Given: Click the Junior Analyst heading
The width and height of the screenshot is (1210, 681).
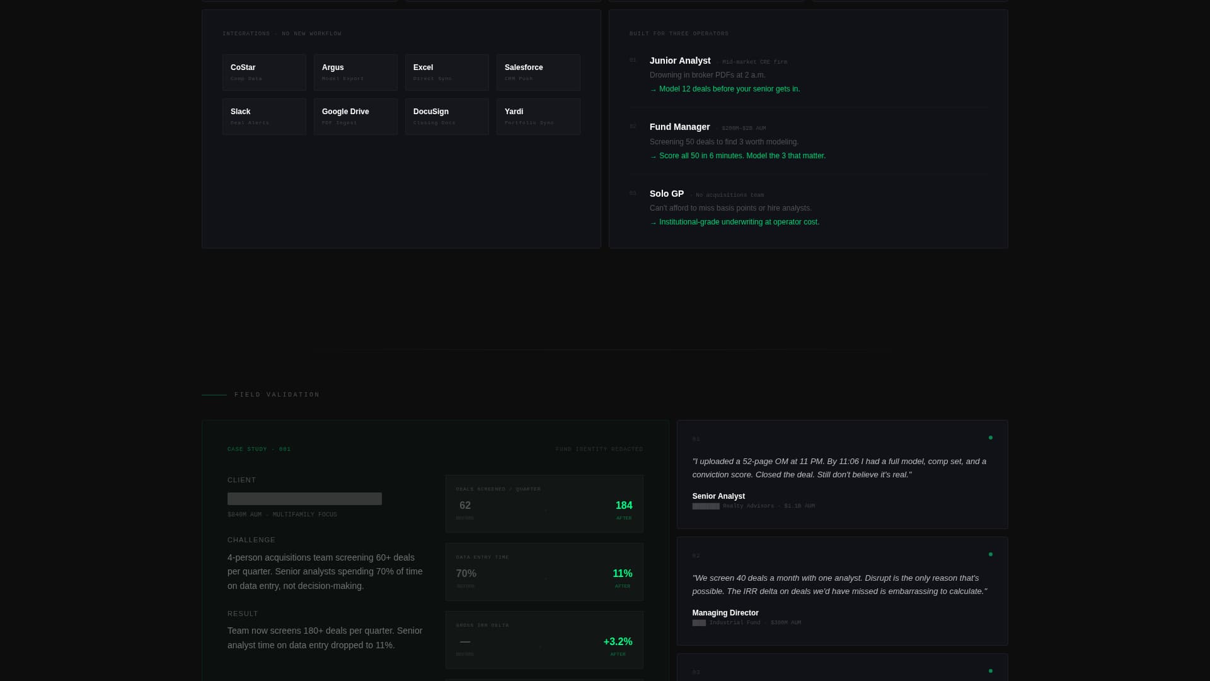Looking at the screenshot, I should pyautogui.click(x=680, y=61).
